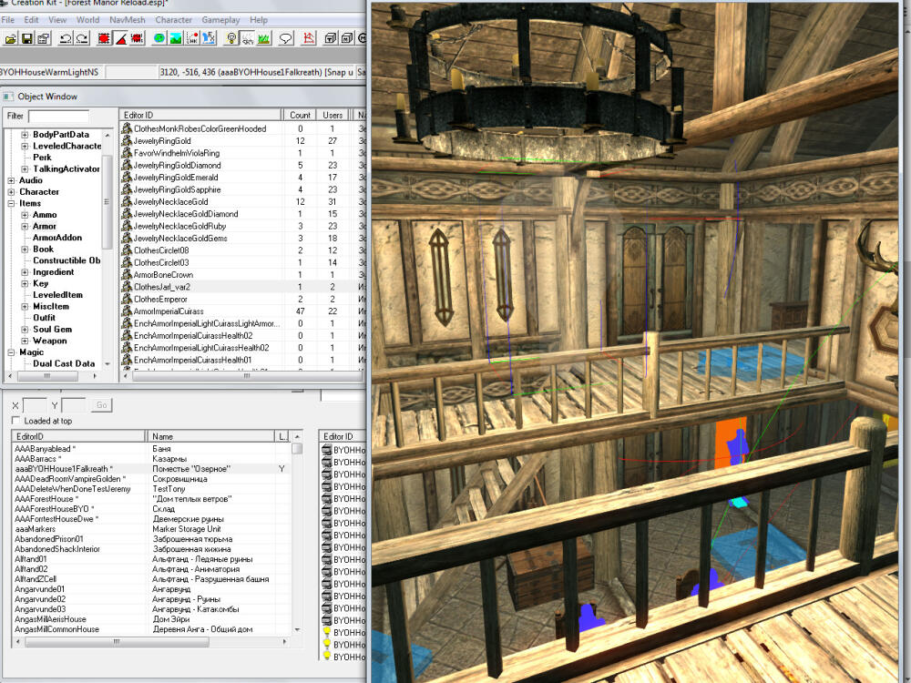Collapse the Items tree category

tap(11, 203)
